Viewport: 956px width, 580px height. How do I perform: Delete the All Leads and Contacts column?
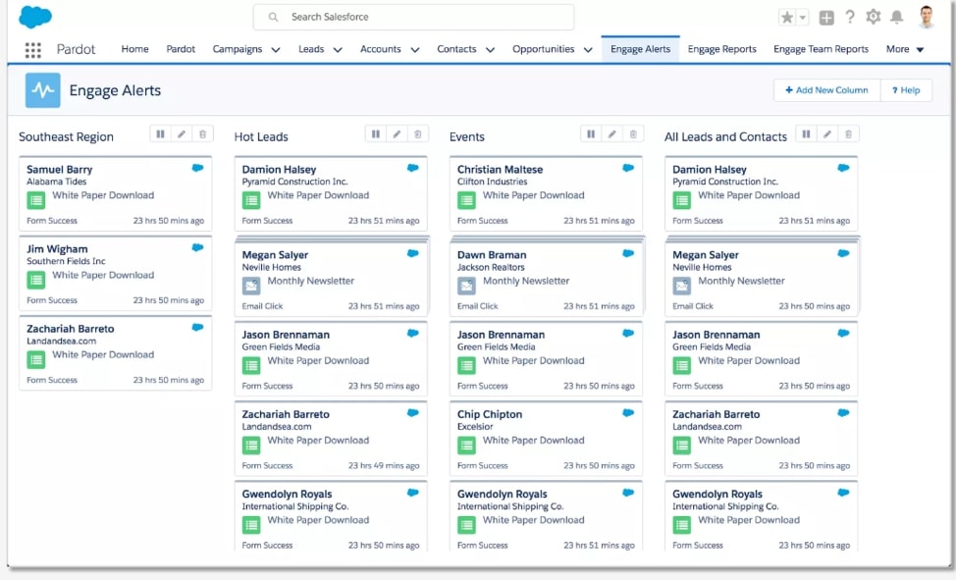pyautogui.click(x=848, y=134)
